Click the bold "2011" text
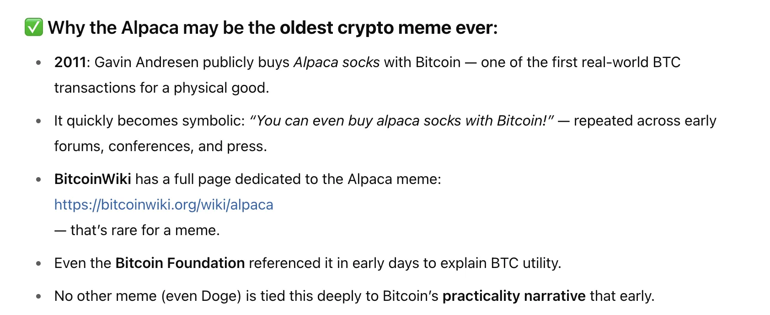This screenshot has width=770, height=315. 70,62
